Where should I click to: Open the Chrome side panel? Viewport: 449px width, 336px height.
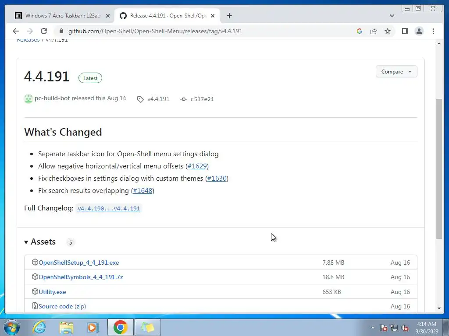click(405, 31)
